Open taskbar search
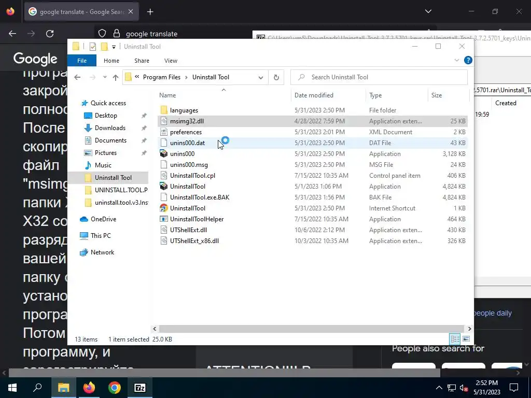Image resolution: width=531 pixels, height=398 pixels. [37, 388]
